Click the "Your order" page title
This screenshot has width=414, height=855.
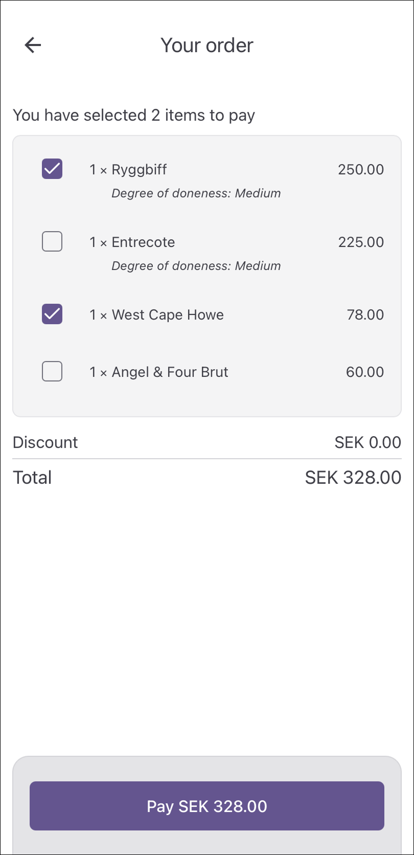pos(207,46)
